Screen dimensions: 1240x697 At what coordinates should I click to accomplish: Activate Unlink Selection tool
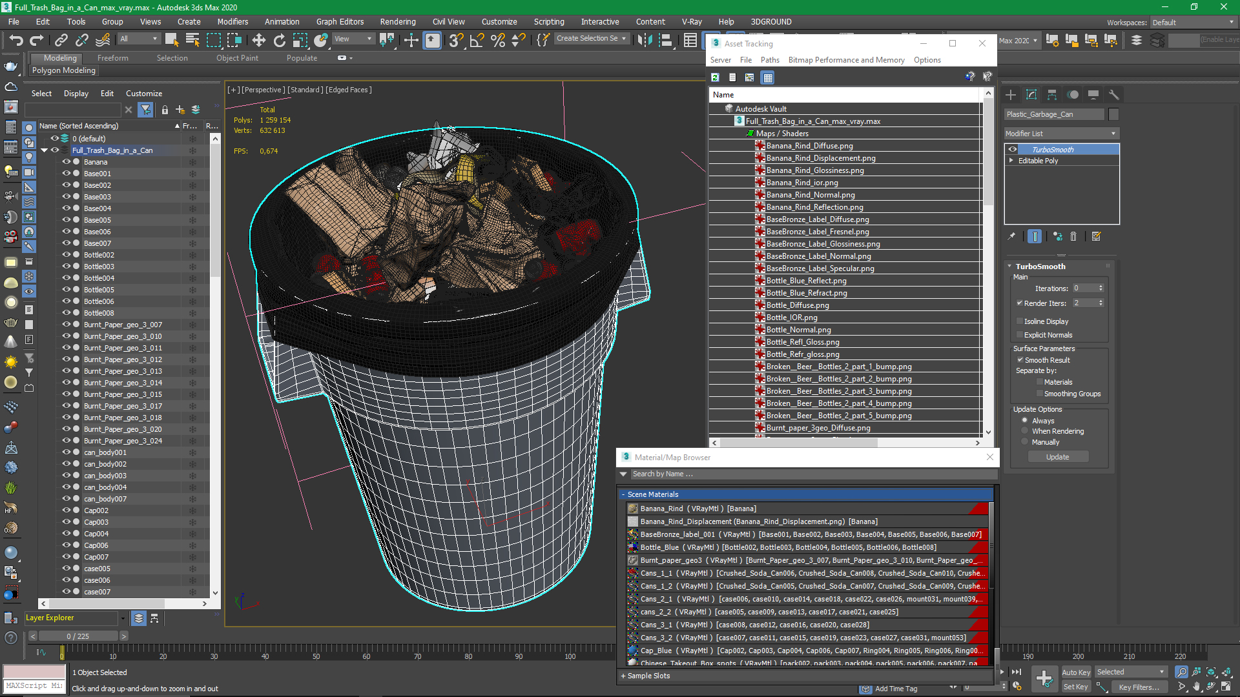[x=82, y=40]
